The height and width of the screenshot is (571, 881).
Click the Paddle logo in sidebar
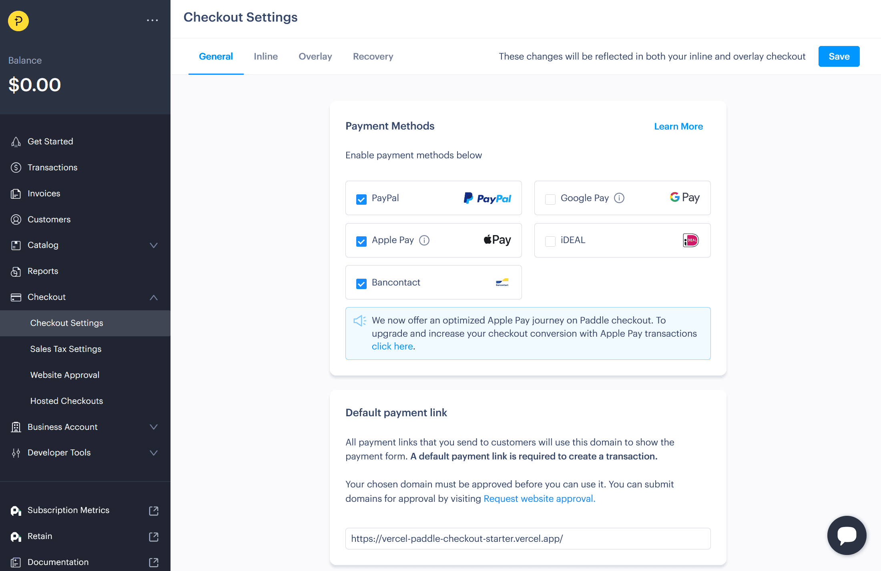click(x=18, y=21)
